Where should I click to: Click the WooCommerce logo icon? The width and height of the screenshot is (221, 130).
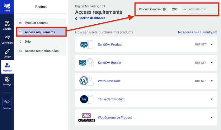pos(87,118)
